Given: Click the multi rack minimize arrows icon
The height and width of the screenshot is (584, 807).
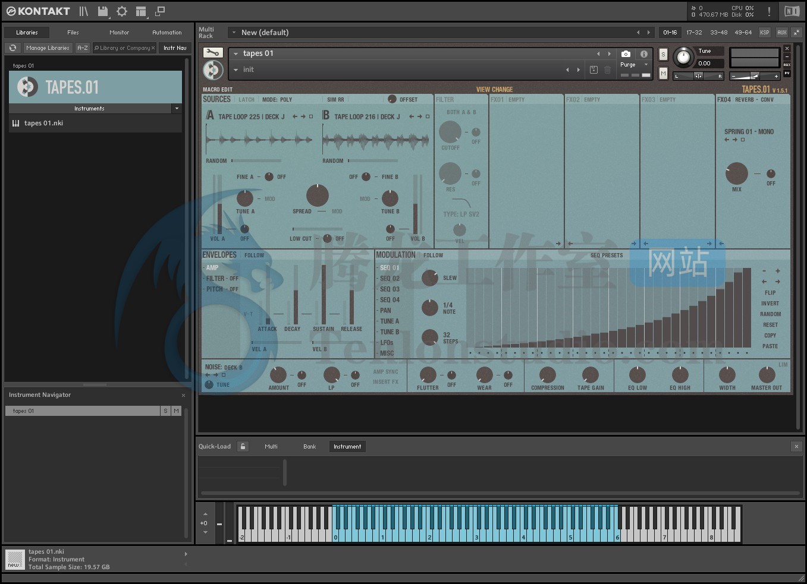Looking at the screenshot, I should tap(796, 33).
